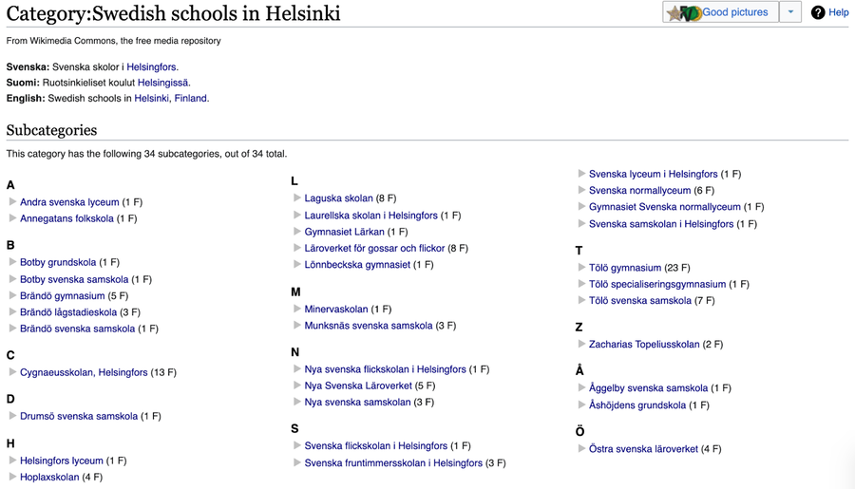Expand Minervaskolan subcategory triangle
This screenshot has height=489, width=855.
pos(296,309)
